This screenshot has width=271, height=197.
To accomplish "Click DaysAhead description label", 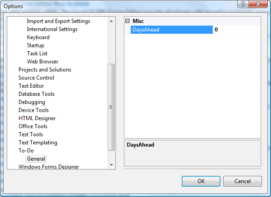I will pyautogui.click(x=140, y=145).
